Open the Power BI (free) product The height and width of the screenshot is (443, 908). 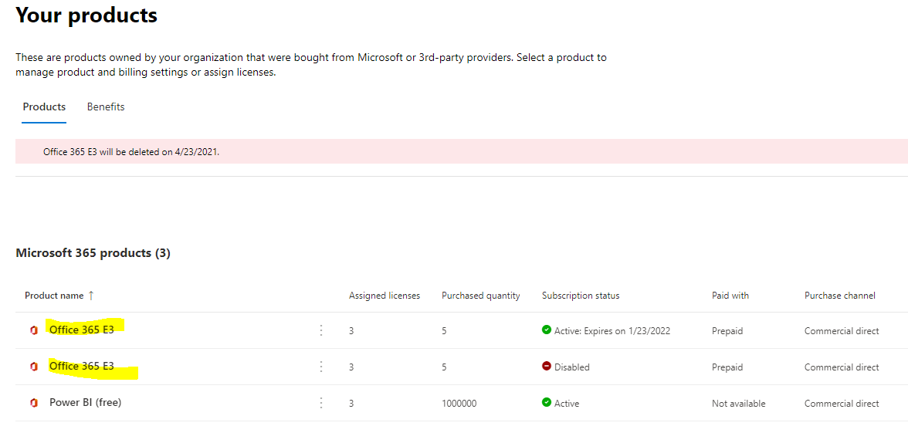(85, 402)
